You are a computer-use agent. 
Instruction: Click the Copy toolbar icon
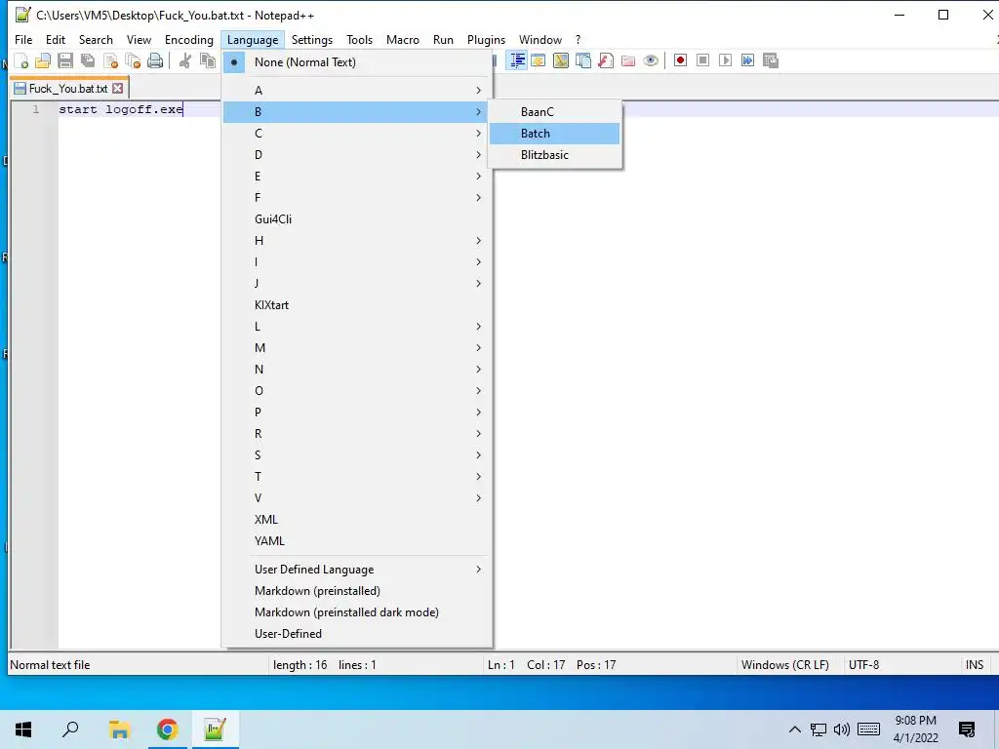coord(208,61)
